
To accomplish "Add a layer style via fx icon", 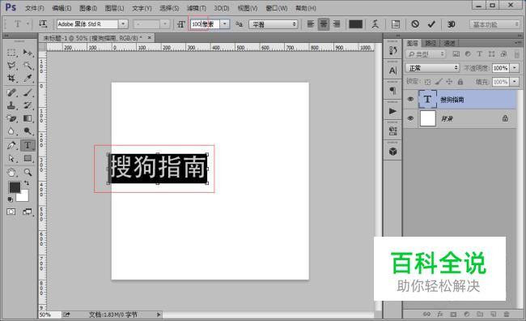I will click(x=440, y=315).
